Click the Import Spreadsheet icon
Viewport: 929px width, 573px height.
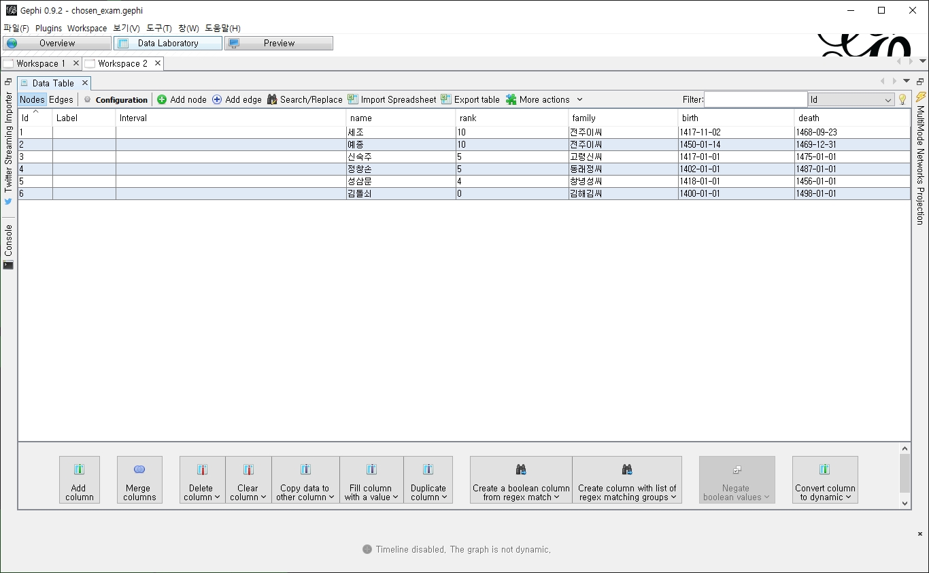click(x=353, y=99)
